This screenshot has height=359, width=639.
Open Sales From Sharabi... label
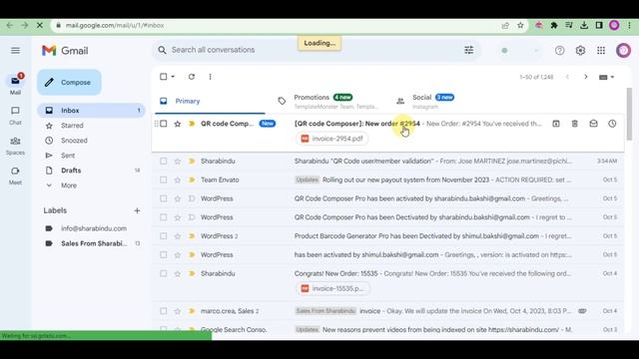point(94,243)
